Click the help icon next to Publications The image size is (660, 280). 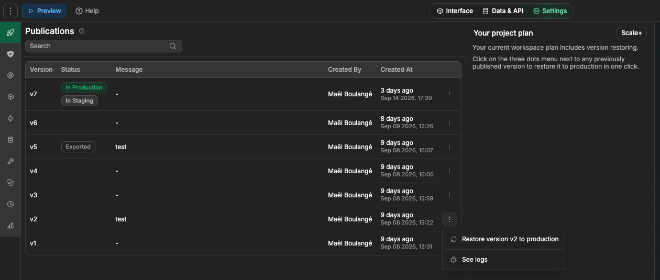point(82,31)
